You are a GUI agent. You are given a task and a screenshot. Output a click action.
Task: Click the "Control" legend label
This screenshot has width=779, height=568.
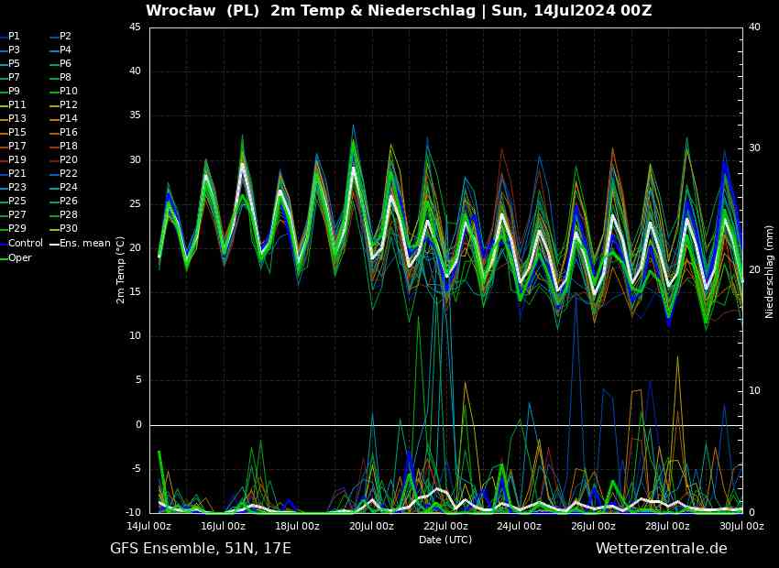[26, 244]
